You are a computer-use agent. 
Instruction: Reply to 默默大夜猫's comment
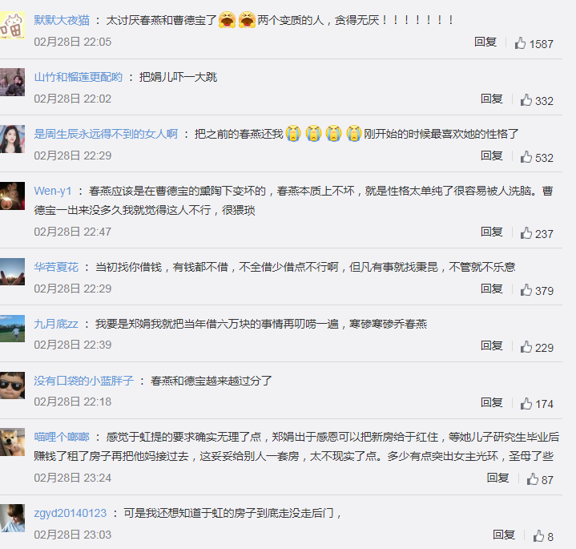pyautogui.click(x=485, y=42)
